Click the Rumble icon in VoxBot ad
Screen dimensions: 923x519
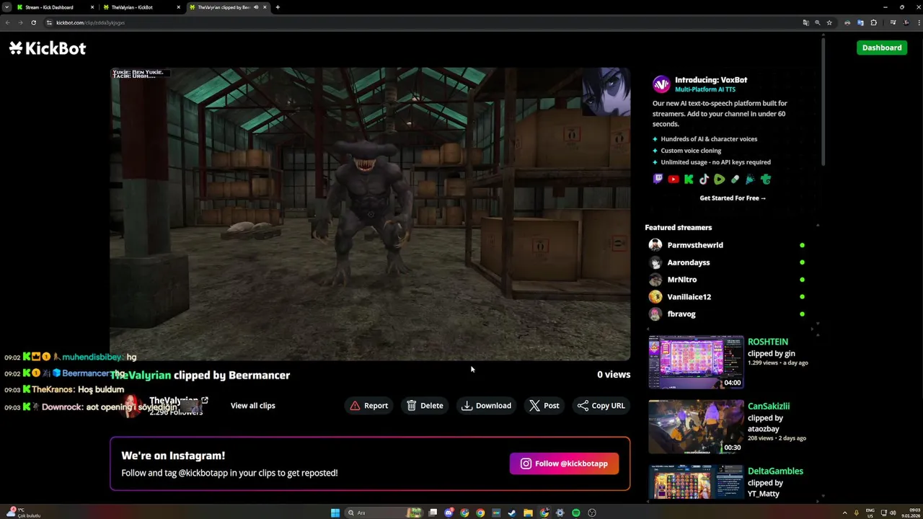click(x=720, y=179)
